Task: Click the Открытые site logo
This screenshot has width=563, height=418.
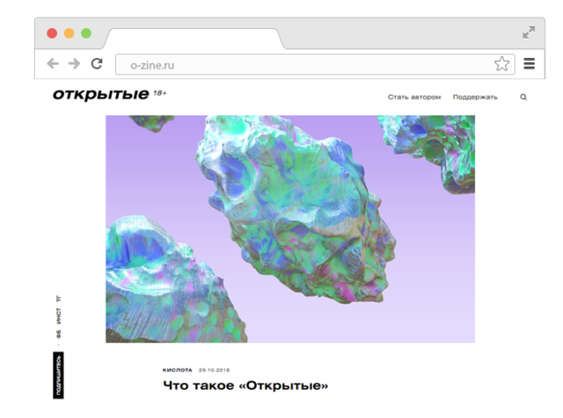Action: (x=100, y=95)
